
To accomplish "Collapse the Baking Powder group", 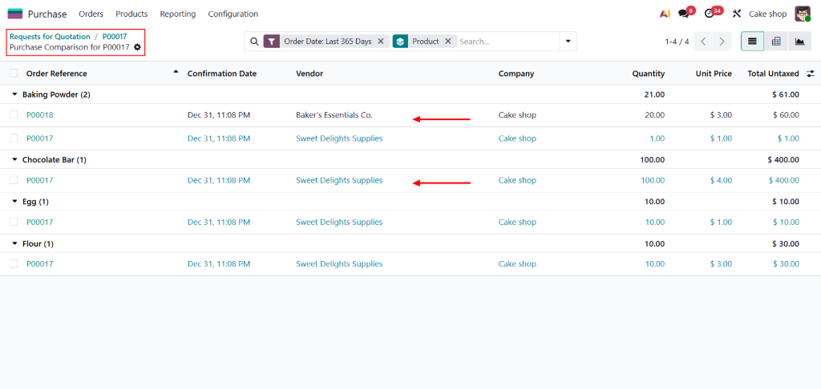I will click(14, 94).
